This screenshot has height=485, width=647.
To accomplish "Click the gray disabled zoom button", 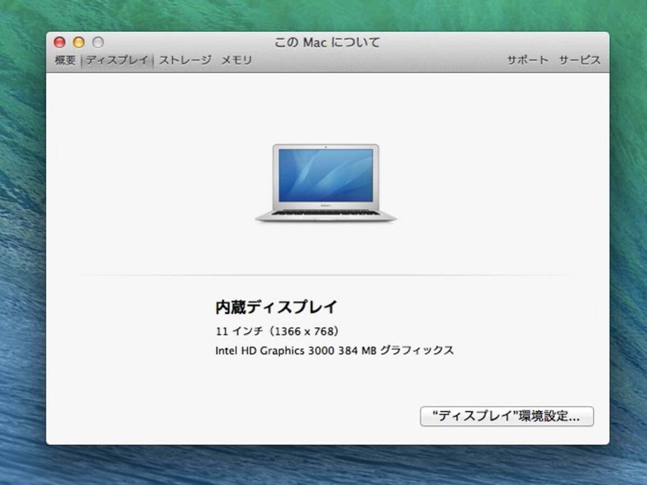I will (x=98, y=43).
